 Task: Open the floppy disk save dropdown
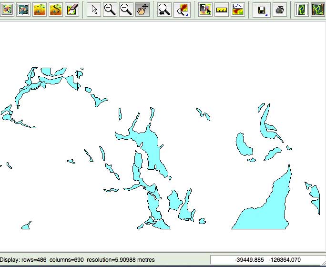262,10
